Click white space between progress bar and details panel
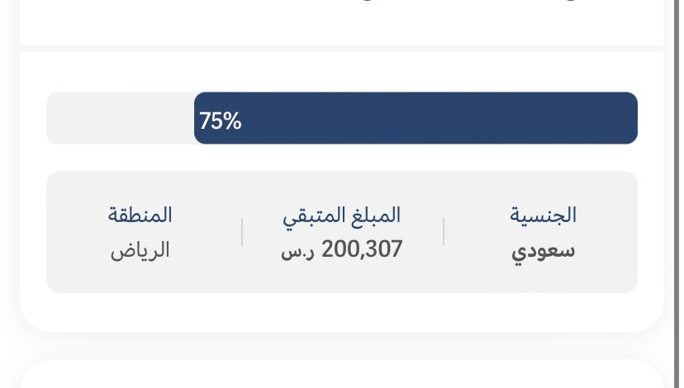 coord(342,158)
